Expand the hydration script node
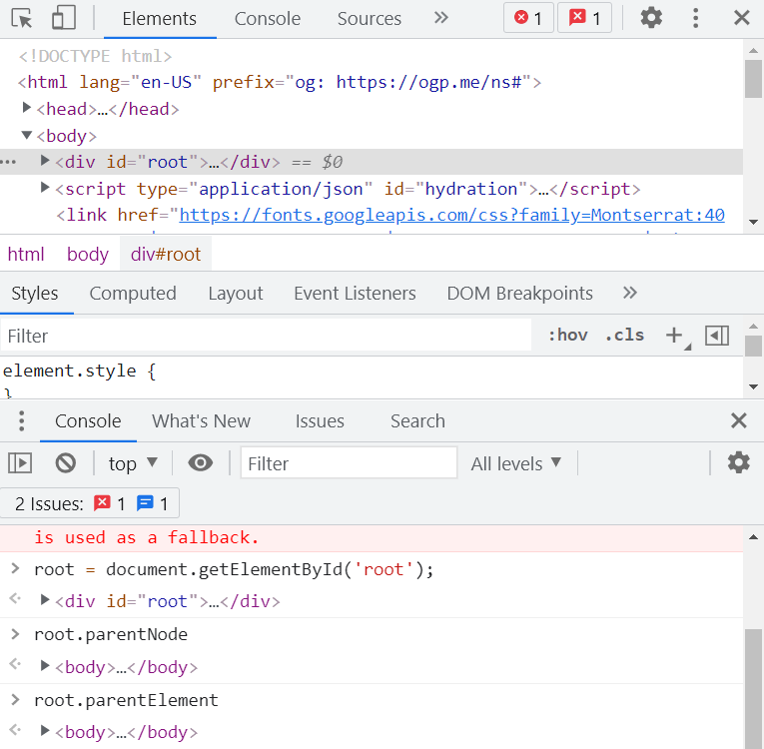The height and width of the screenshot is (749, 764). [x=45, y=187]
